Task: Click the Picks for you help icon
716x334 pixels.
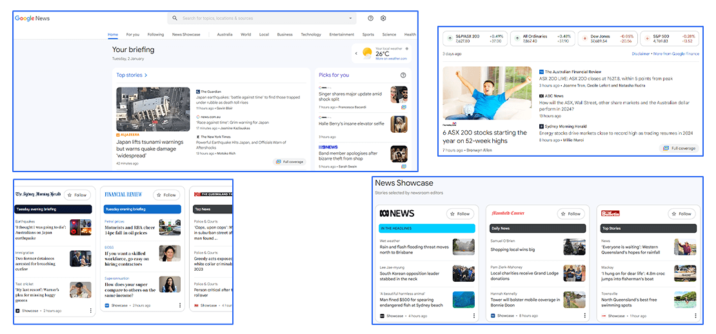Action: pyautogui.click(x=403, y=75)
